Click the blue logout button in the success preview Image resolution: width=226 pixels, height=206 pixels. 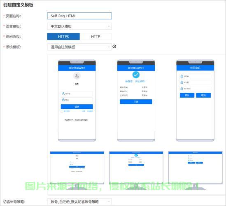(x=136, y=101)
